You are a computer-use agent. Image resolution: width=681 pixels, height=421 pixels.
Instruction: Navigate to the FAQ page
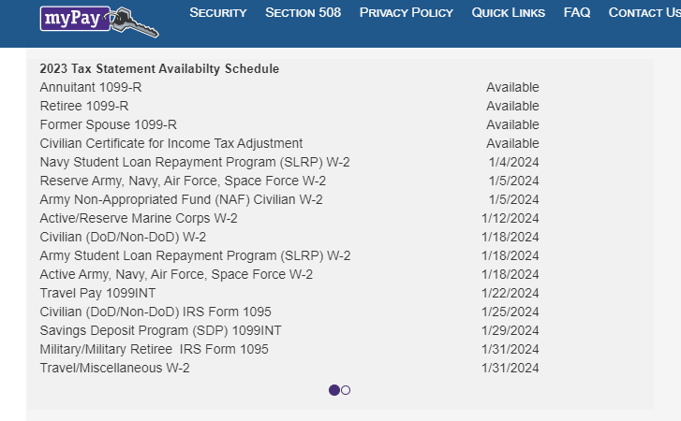(576, 12)
